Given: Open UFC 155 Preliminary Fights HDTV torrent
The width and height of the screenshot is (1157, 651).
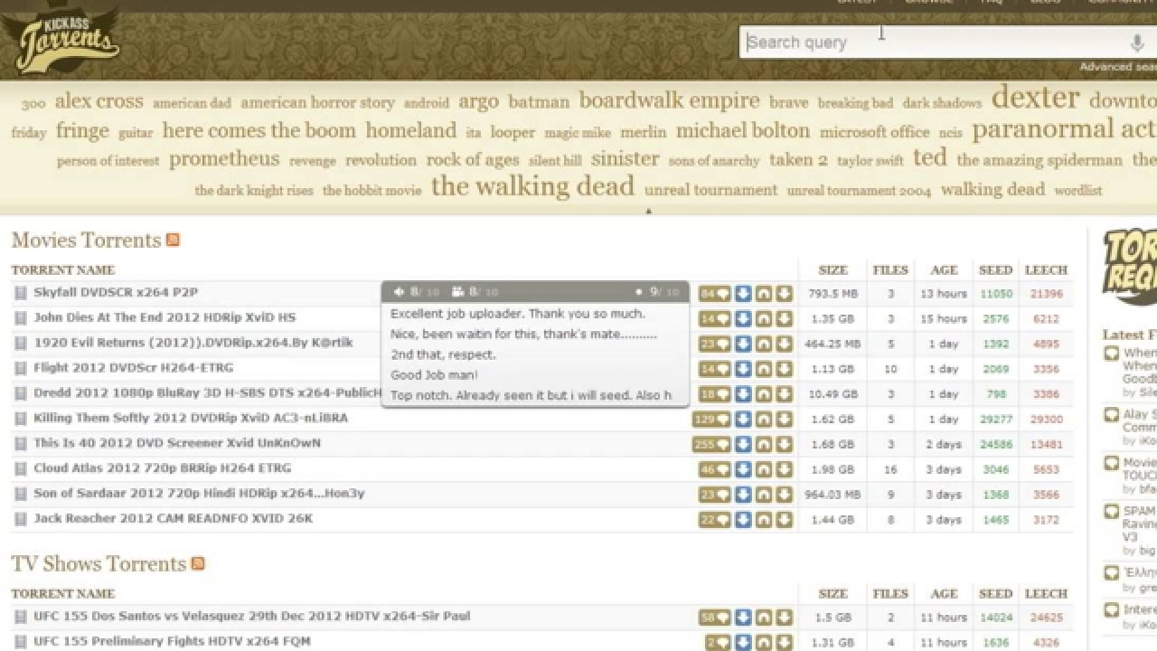Looking at the screenshot, I should (172, 642).
